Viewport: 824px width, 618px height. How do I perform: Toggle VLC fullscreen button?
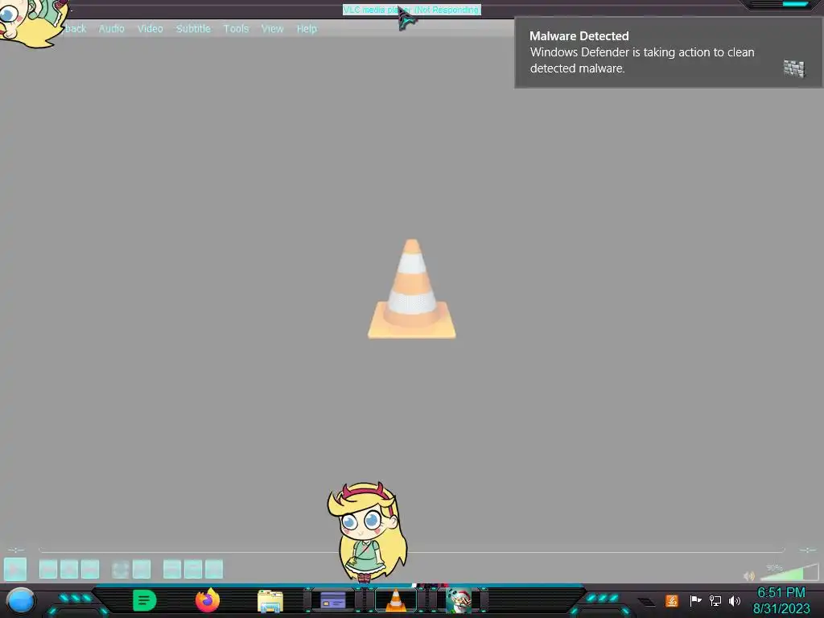pyautogui.click(x=121, y=569)
